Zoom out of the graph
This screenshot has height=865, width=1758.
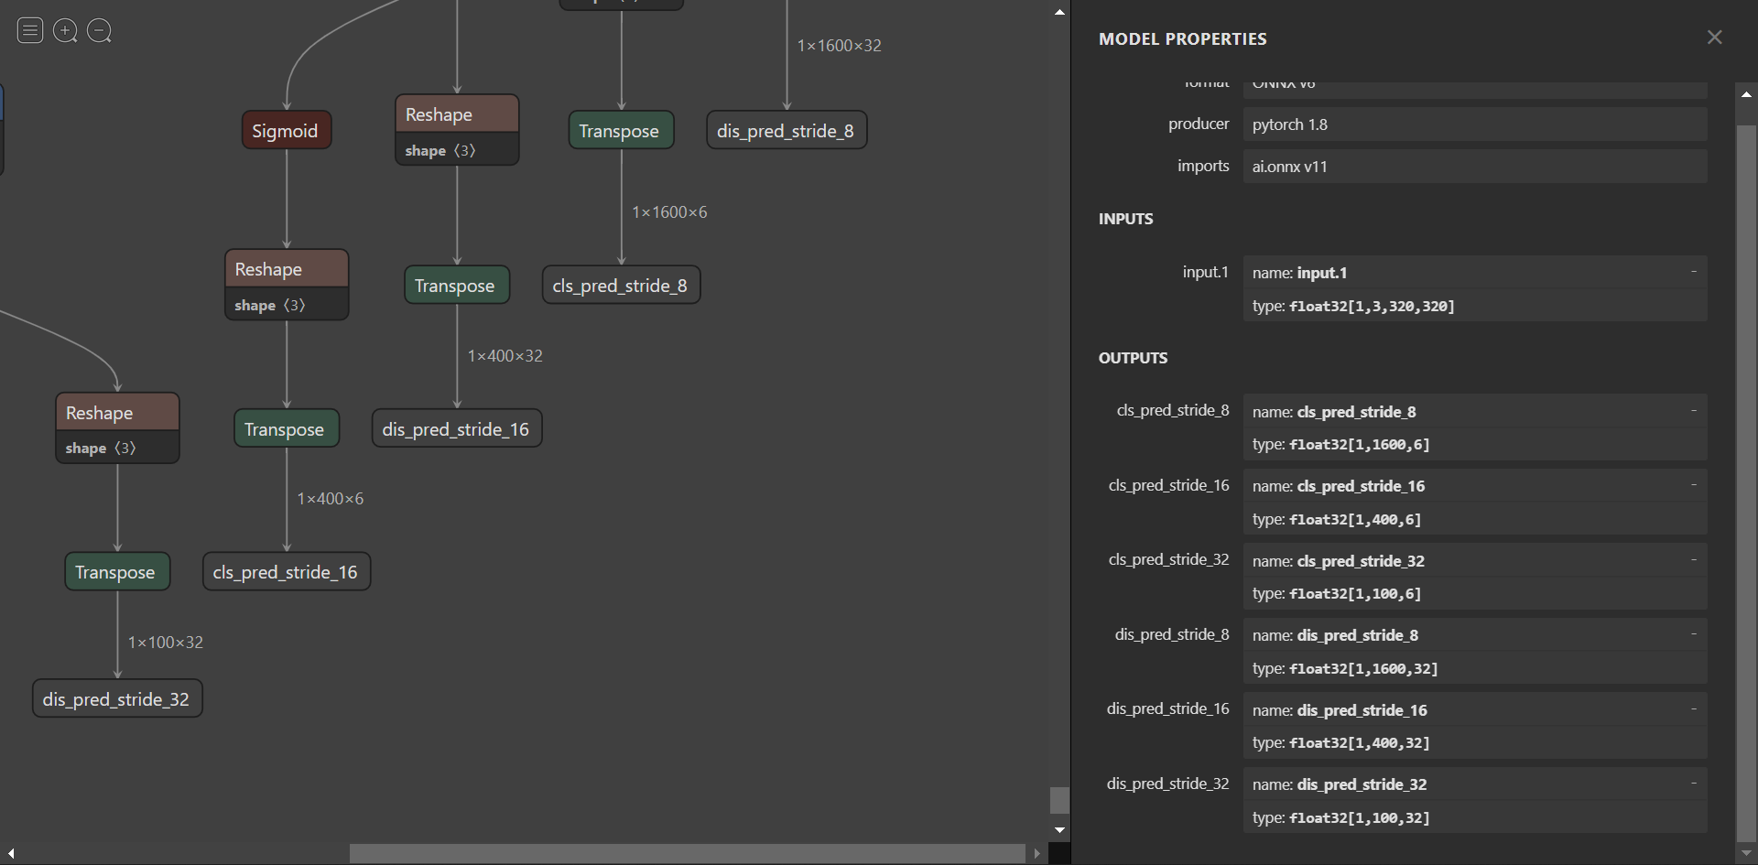coord(99,31)
